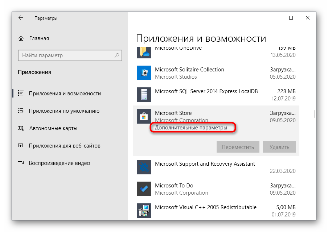328x232 pixels.
Task: Click the back arrow icon
Action: (x=21, y=18)
